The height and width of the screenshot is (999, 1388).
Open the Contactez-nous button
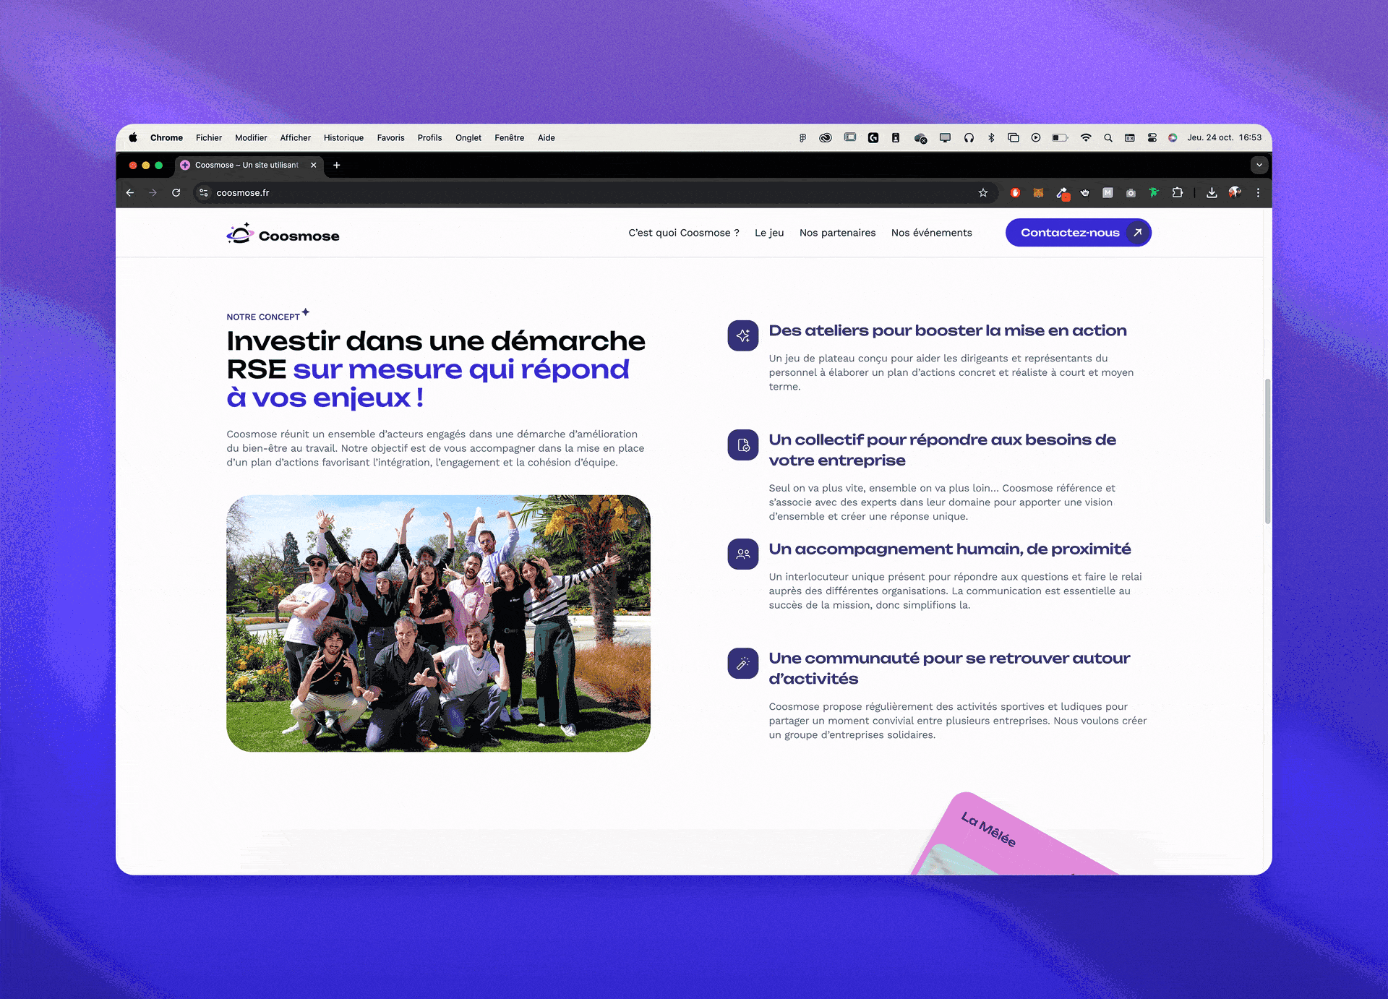pos(1078,233)
